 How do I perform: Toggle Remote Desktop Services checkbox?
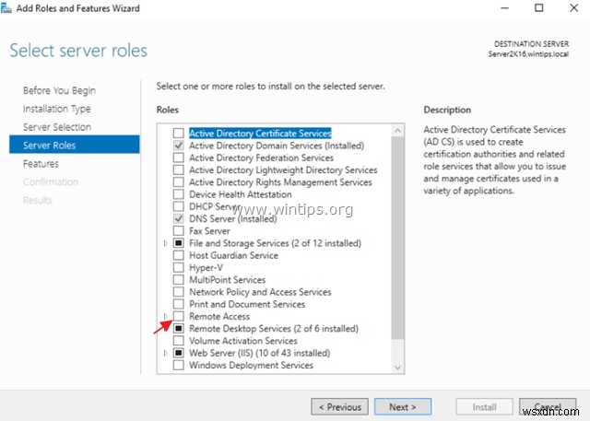(x=178, y=329)
